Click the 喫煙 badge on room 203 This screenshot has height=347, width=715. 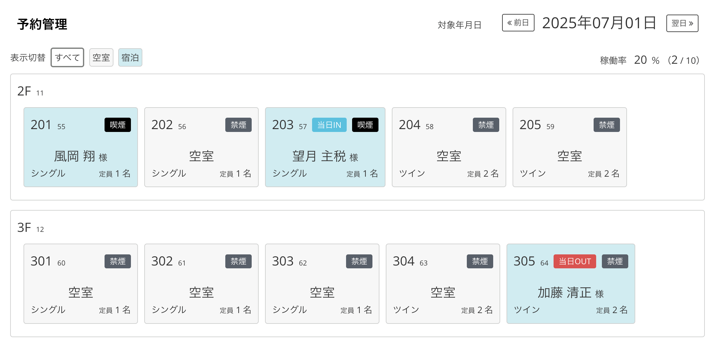365,125
